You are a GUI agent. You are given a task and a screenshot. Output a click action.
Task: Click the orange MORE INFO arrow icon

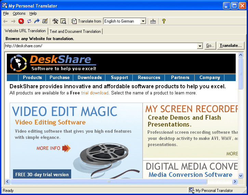tap(66, 148)
